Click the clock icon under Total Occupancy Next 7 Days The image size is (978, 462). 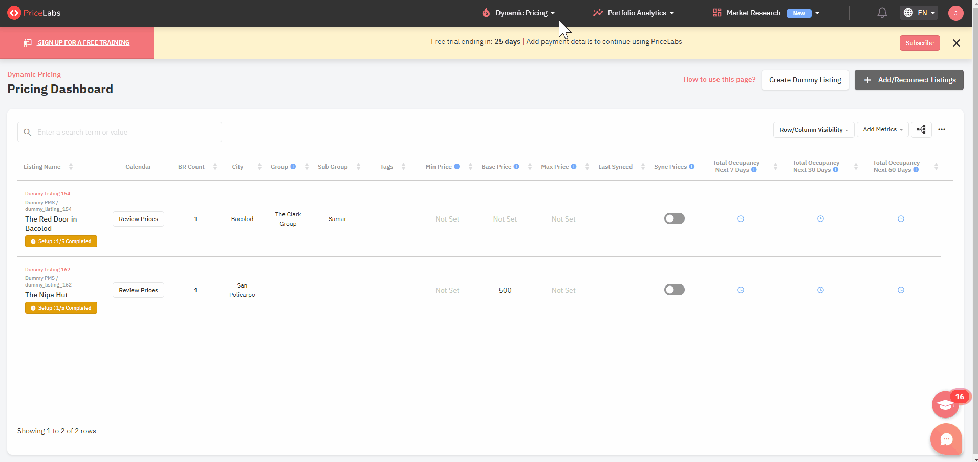[741, 218]
